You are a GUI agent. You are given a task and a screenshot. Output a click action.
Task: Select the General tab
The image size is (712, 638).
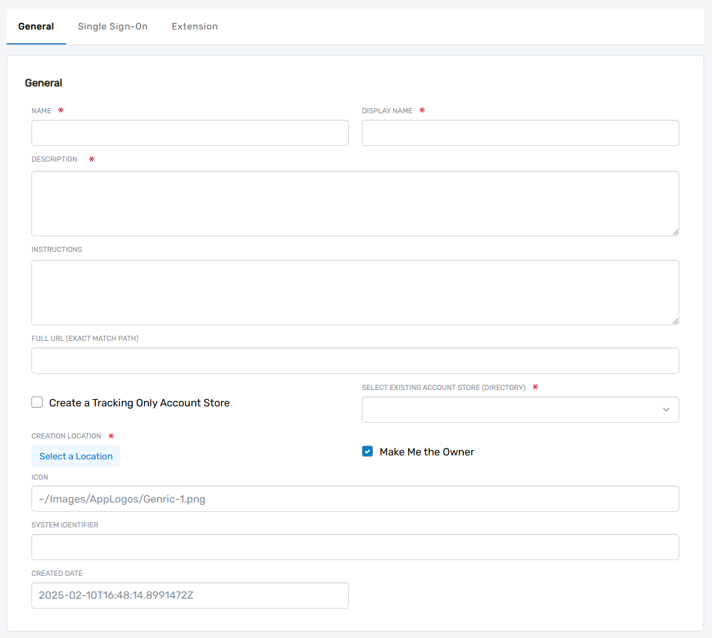[36, 27]
